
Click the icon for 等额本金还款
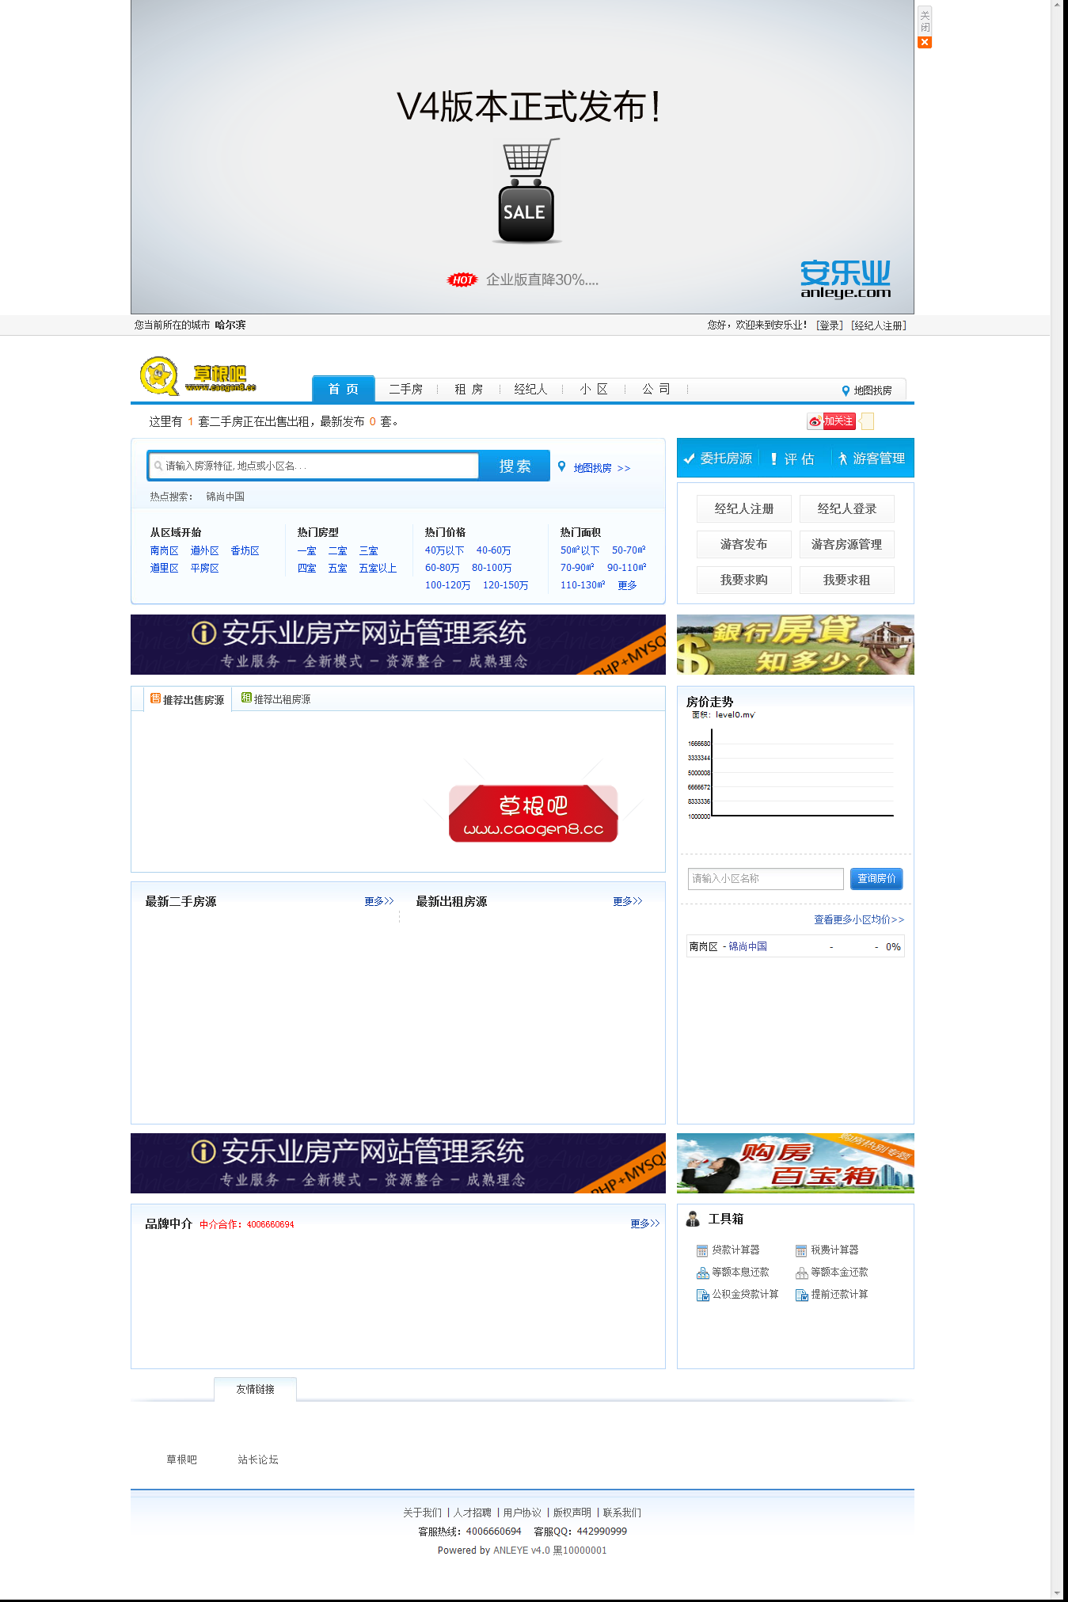point(801,1273)
